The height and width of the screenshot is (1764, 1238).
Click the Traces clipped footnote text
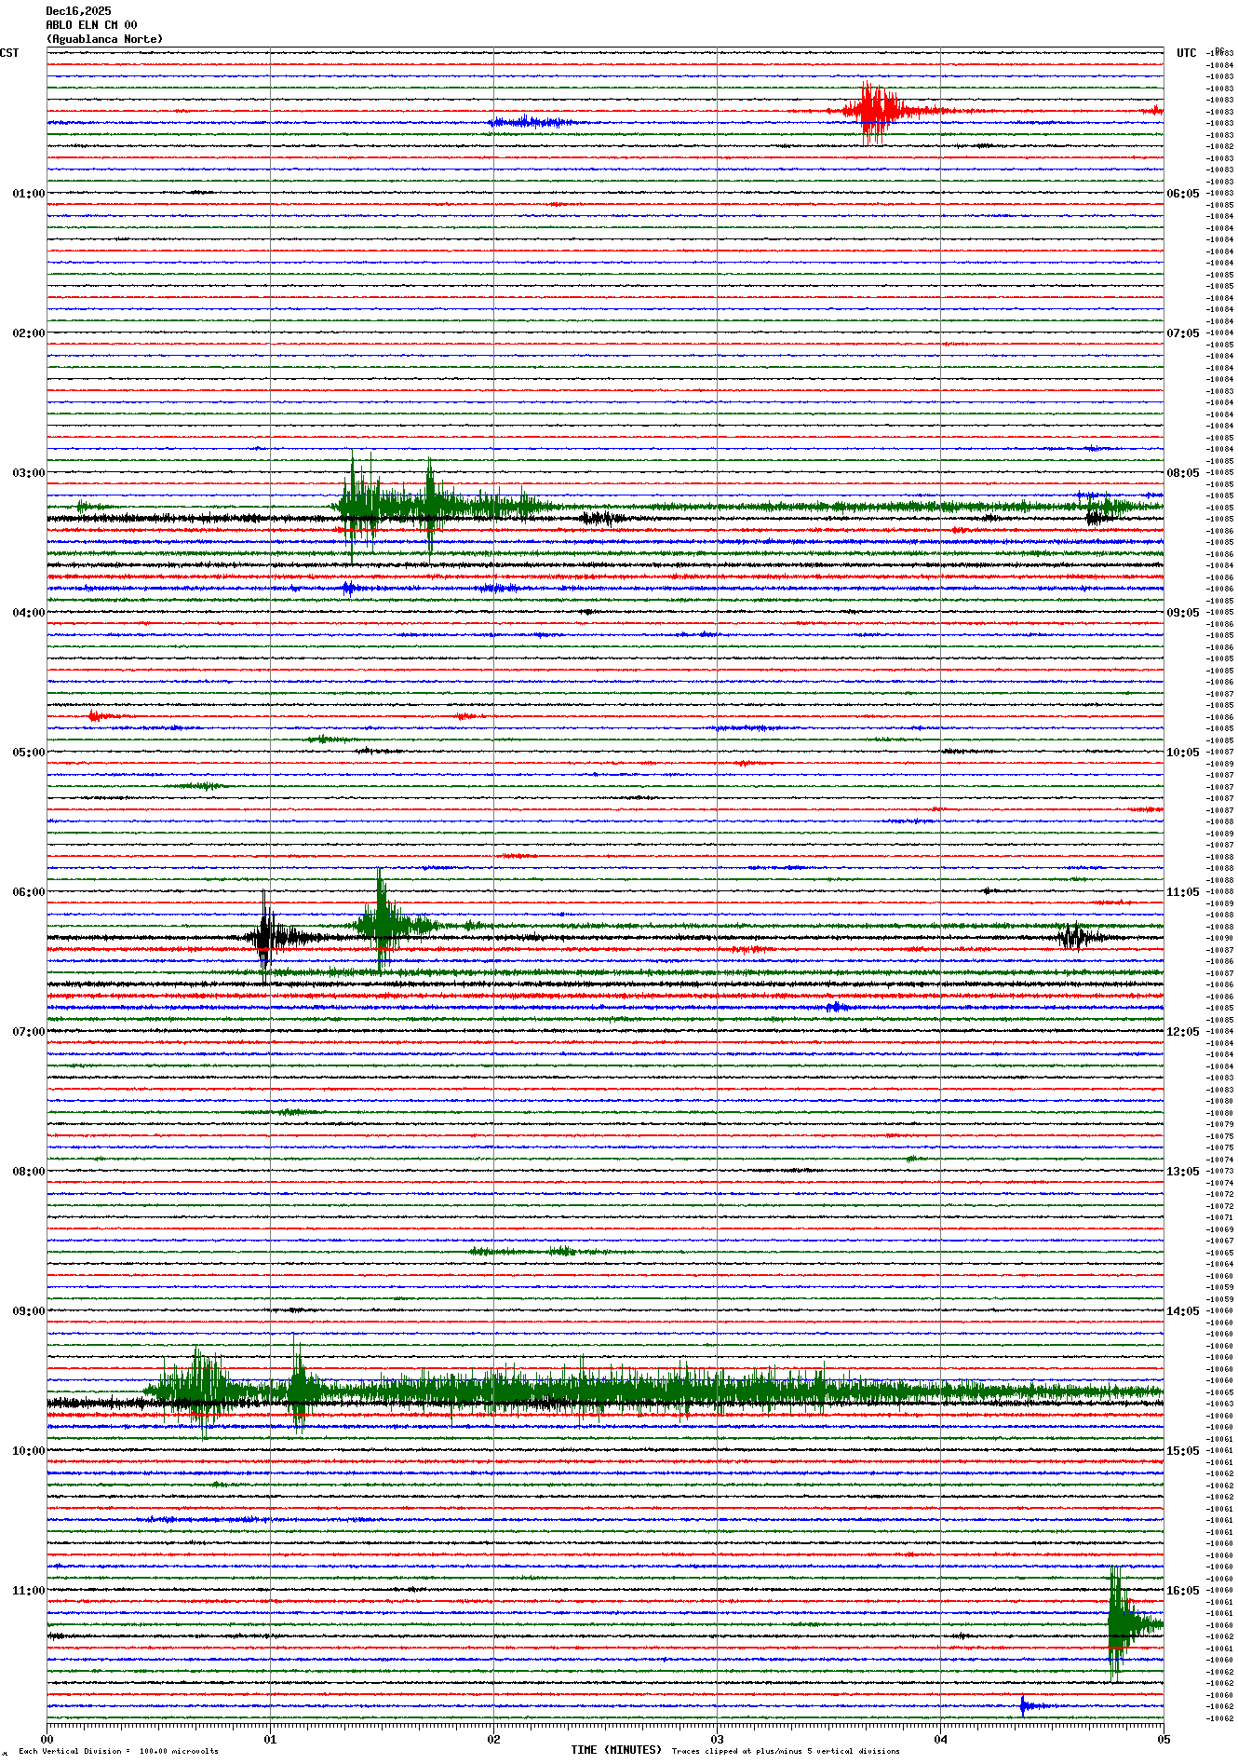tap(786, 1751)
